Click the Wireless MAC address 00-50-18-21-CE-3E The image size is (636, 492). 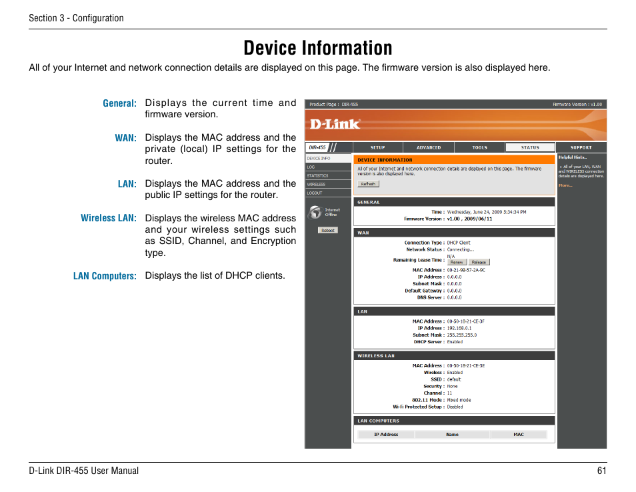coord(465,366)
